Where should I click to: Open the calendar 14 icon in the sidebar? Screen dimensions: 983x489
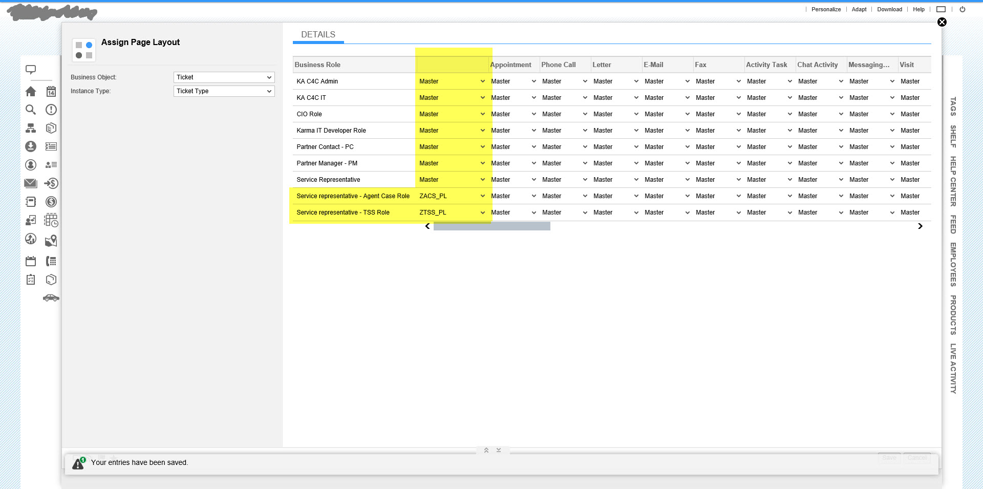[51, 91]
